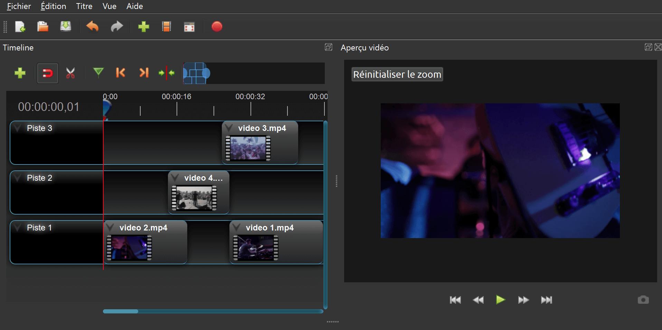Click the Piste 1 track label
662x330 pixels.
pyautogui.click(x=39, y=228)
